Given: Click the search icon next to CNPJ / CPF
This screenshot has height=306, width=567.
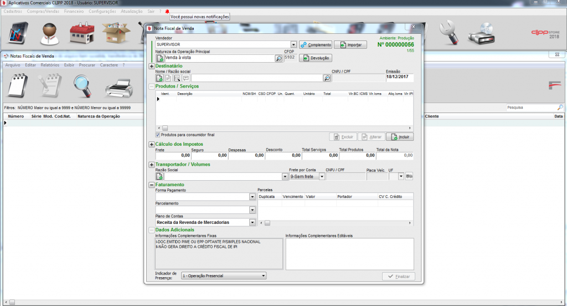Looking at the screenshot, I should click(x=326, y=78).
